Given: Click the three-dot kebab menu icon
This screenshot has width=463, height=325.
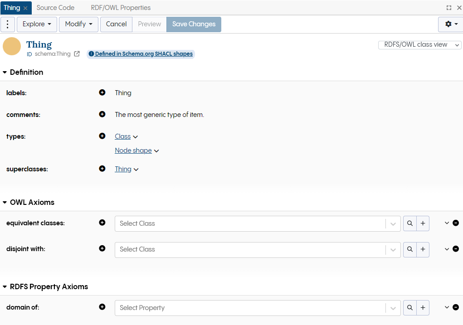Looking at the screenshot, I should point(8,24).
